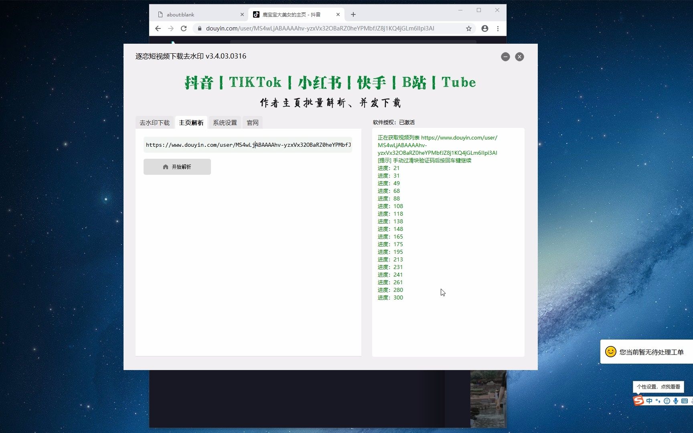Viewport: 693px width, 433px height.
Task: Click the Chrome back arrow
Action: point(158,28)
